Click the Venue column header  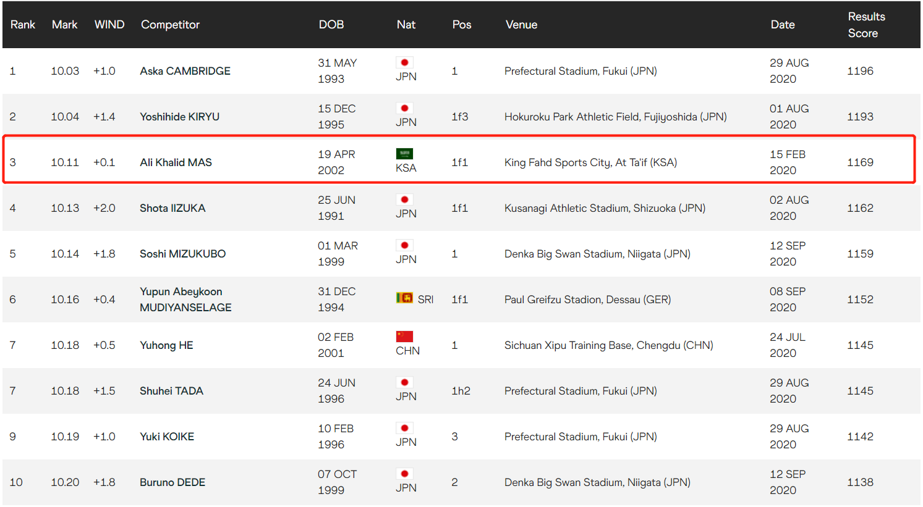pyautogui.click(x=521, y=25)
